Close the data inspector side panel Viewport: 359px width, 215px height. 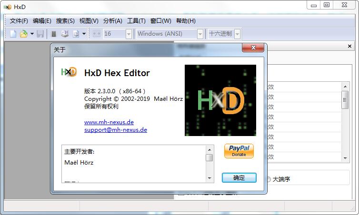pos(349,46)
